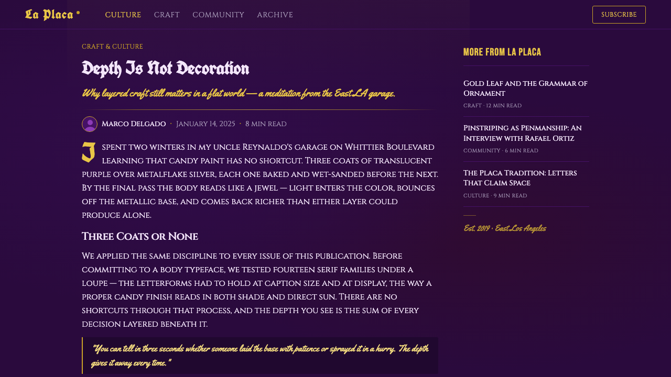Click the 8 min read label

(x=266, y=124)
